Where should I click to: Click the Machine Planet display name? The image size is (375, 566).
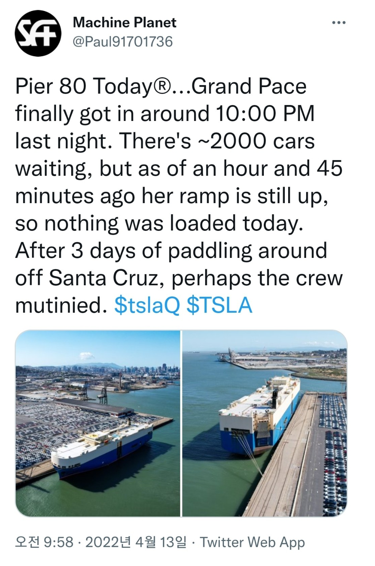coord(124,22)
